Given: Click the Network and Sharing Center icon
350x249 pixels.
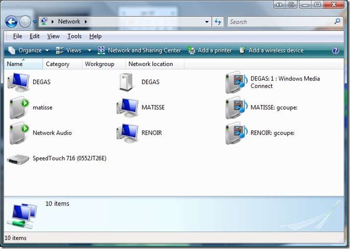Looking at the screenshot, I should (x=101, y=51).
